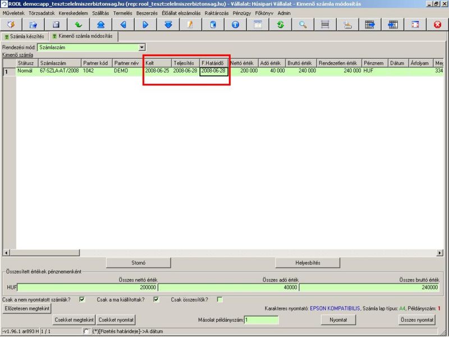Open the Kereskedelem menu
Screen dimensions: 449x337
point(74,13)
